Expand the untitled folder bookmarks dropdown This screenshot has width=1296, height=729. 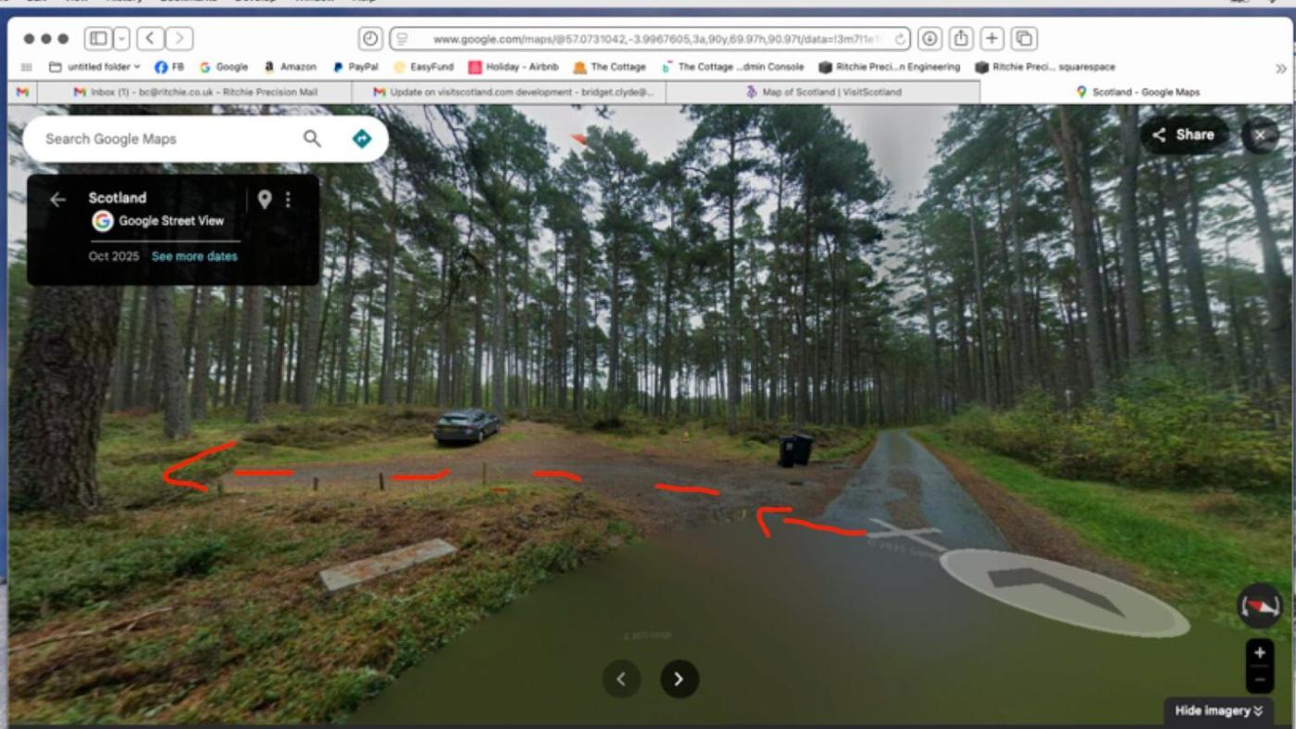94,67
